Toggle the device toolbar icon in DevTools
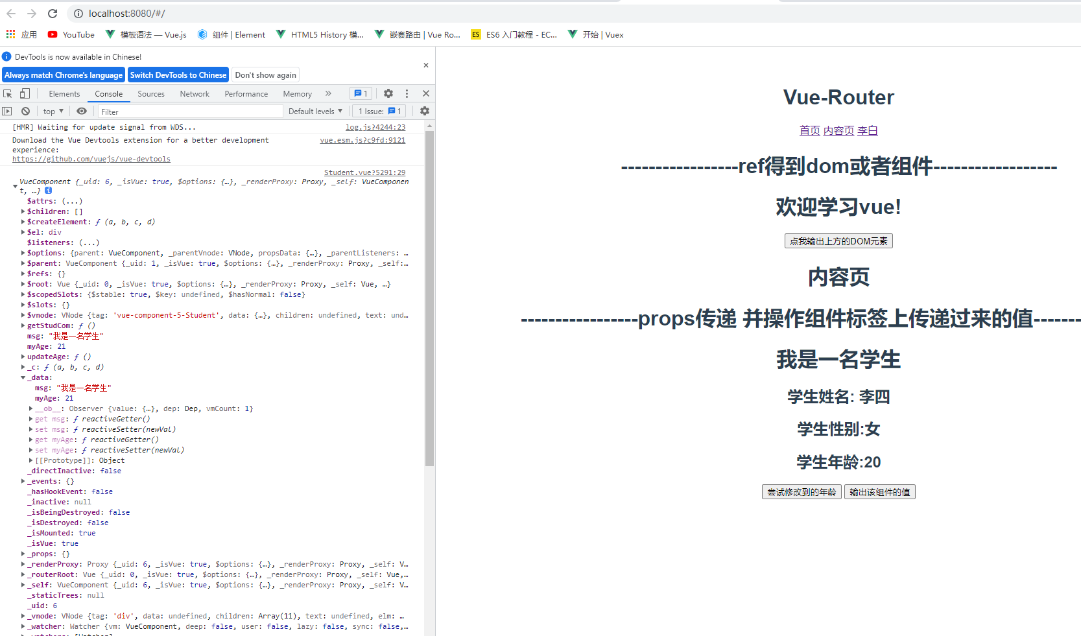This screenshot has width=1081, height=636. [25, 93]
